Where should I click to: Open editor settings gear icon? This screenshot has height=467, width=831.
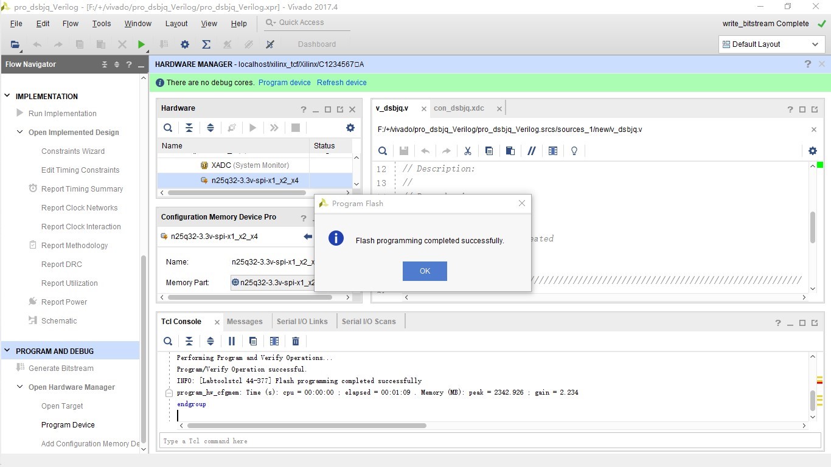pyautogui.click(x=813, y=151)
